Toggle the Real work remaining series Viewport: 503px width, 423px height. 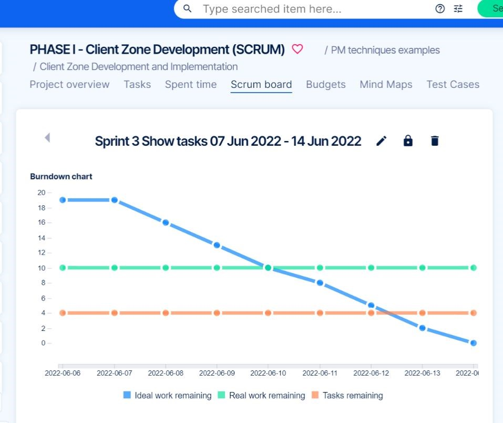(268, 395)
